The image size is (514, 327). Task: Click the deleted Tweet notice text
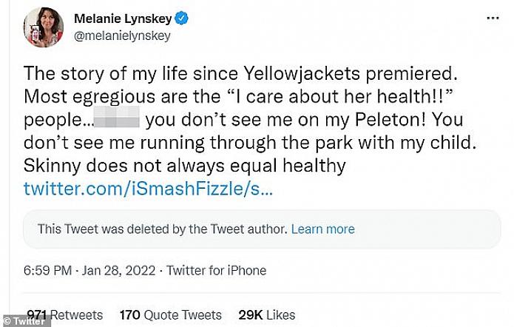coord(160,229)
